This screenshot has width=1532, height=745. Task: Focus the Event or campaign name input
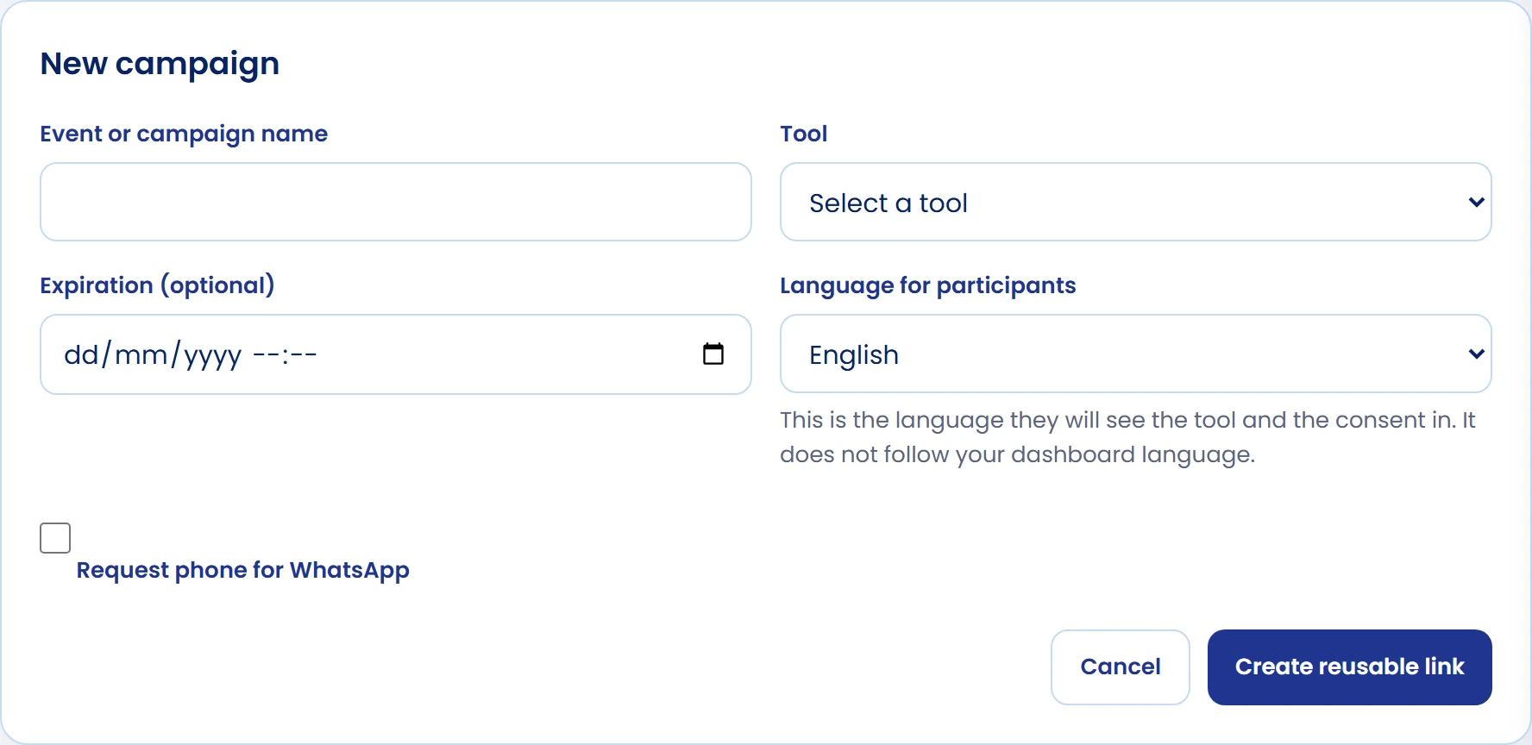tap(396, 202)
